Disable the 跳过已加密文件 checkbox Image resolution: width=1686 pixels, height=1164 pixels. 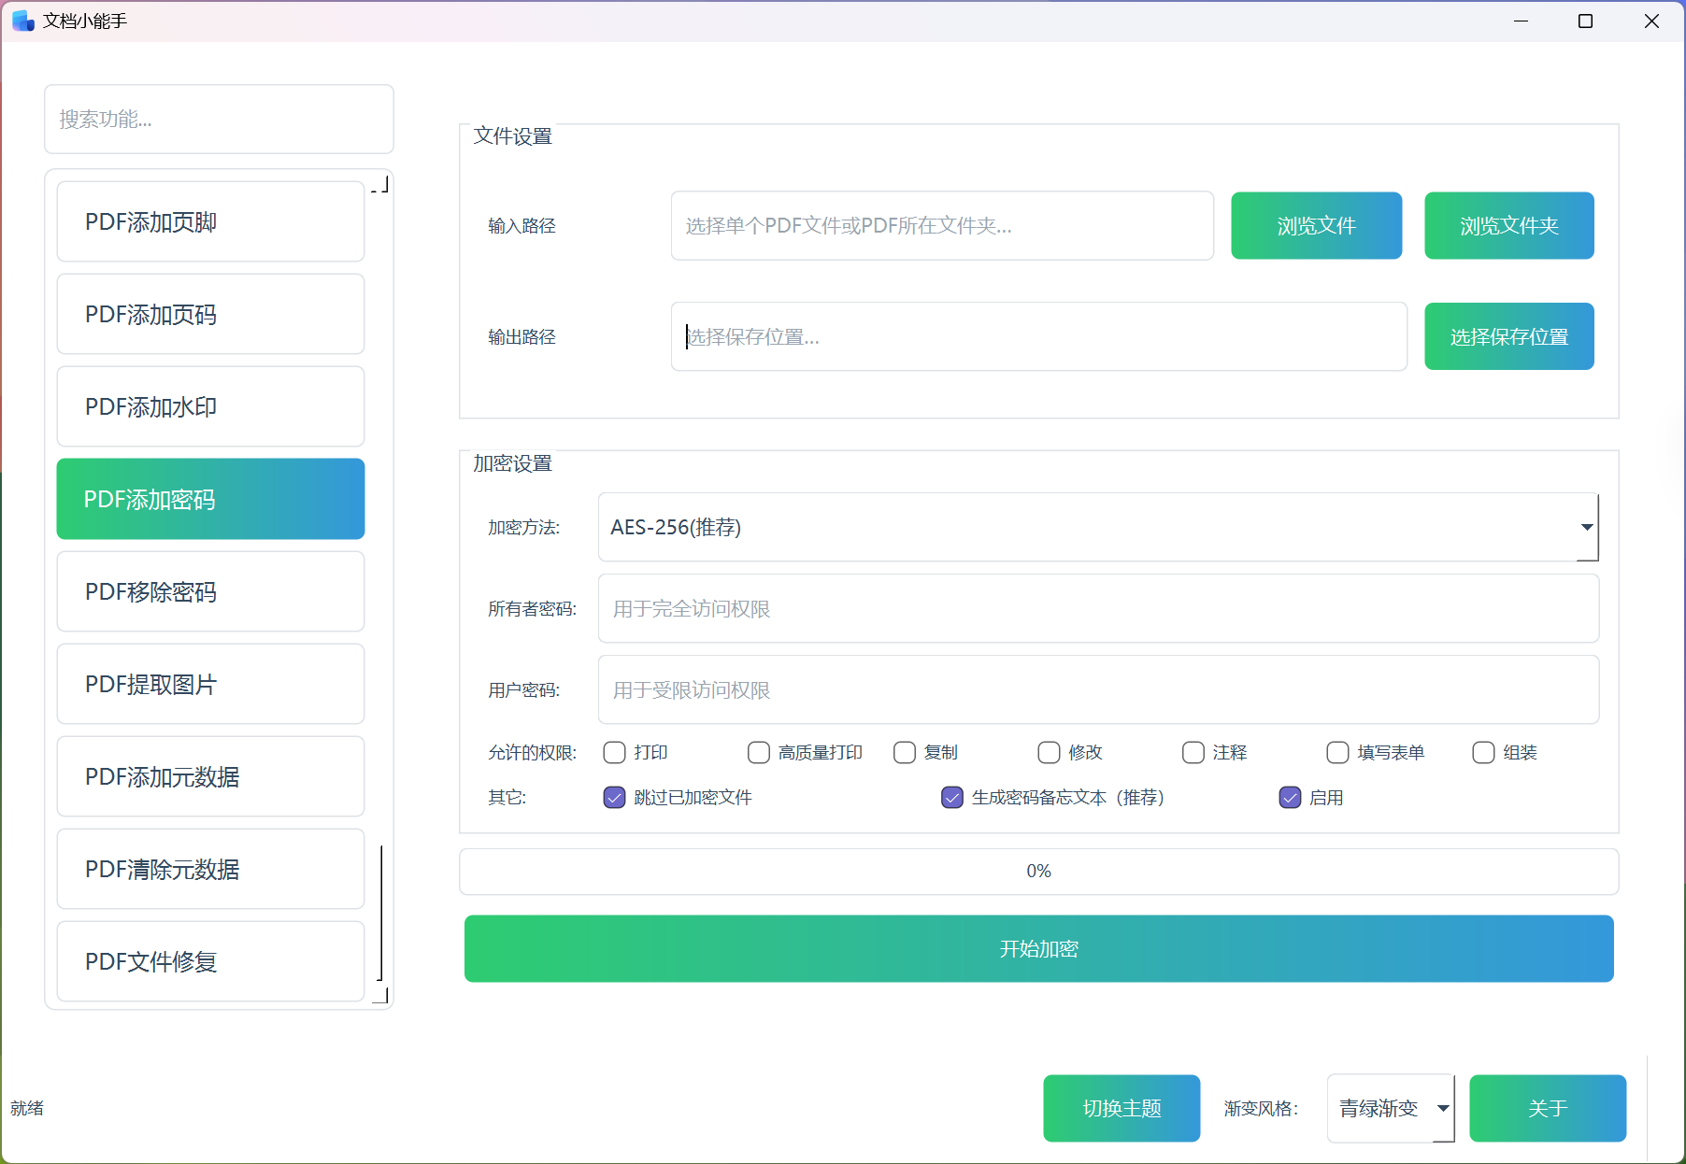coord(614,798)
